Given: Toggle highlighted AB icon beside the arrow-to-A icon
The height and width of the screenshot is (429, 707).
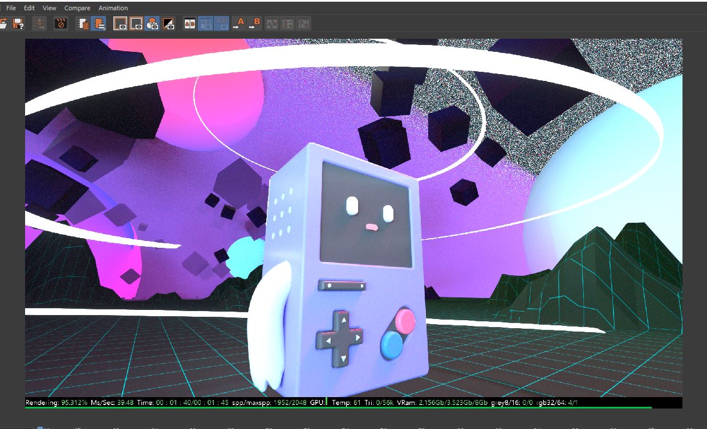Looking at the screenshot, I should pos(221,24).
